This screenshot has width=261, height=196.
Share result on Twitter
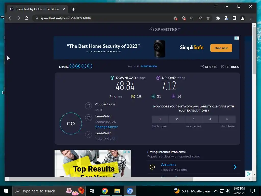click(x=78, y=66)
